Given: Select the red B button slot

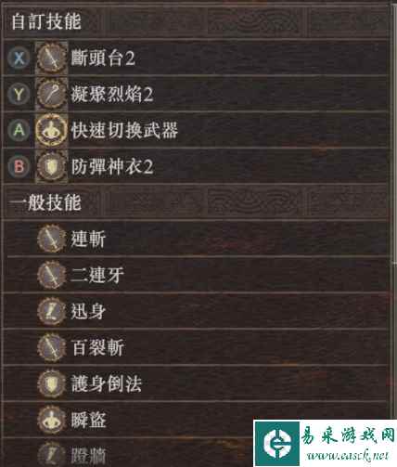Looking at the screenshot, I should 19,166.
